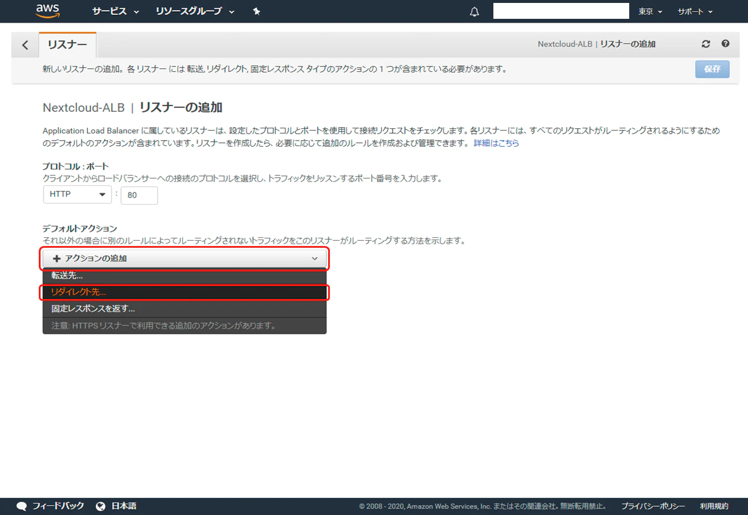Screen dimensions: 748x515
Task: Click the 日本語 language link
Action: 123,506
